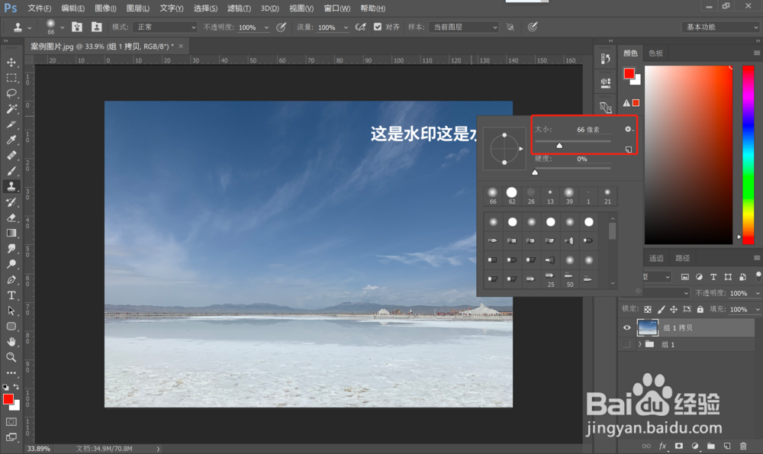763x454 pixels.
Task: Select the Gradient tool
Action: pyautogui.click(x=11, y=233)
